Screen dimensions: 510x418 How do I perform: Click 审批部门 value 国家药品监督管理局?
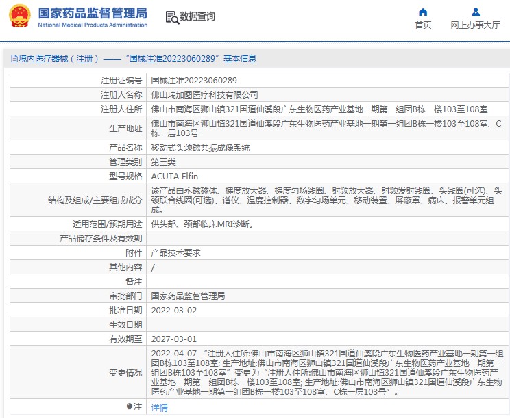[188, 296]
